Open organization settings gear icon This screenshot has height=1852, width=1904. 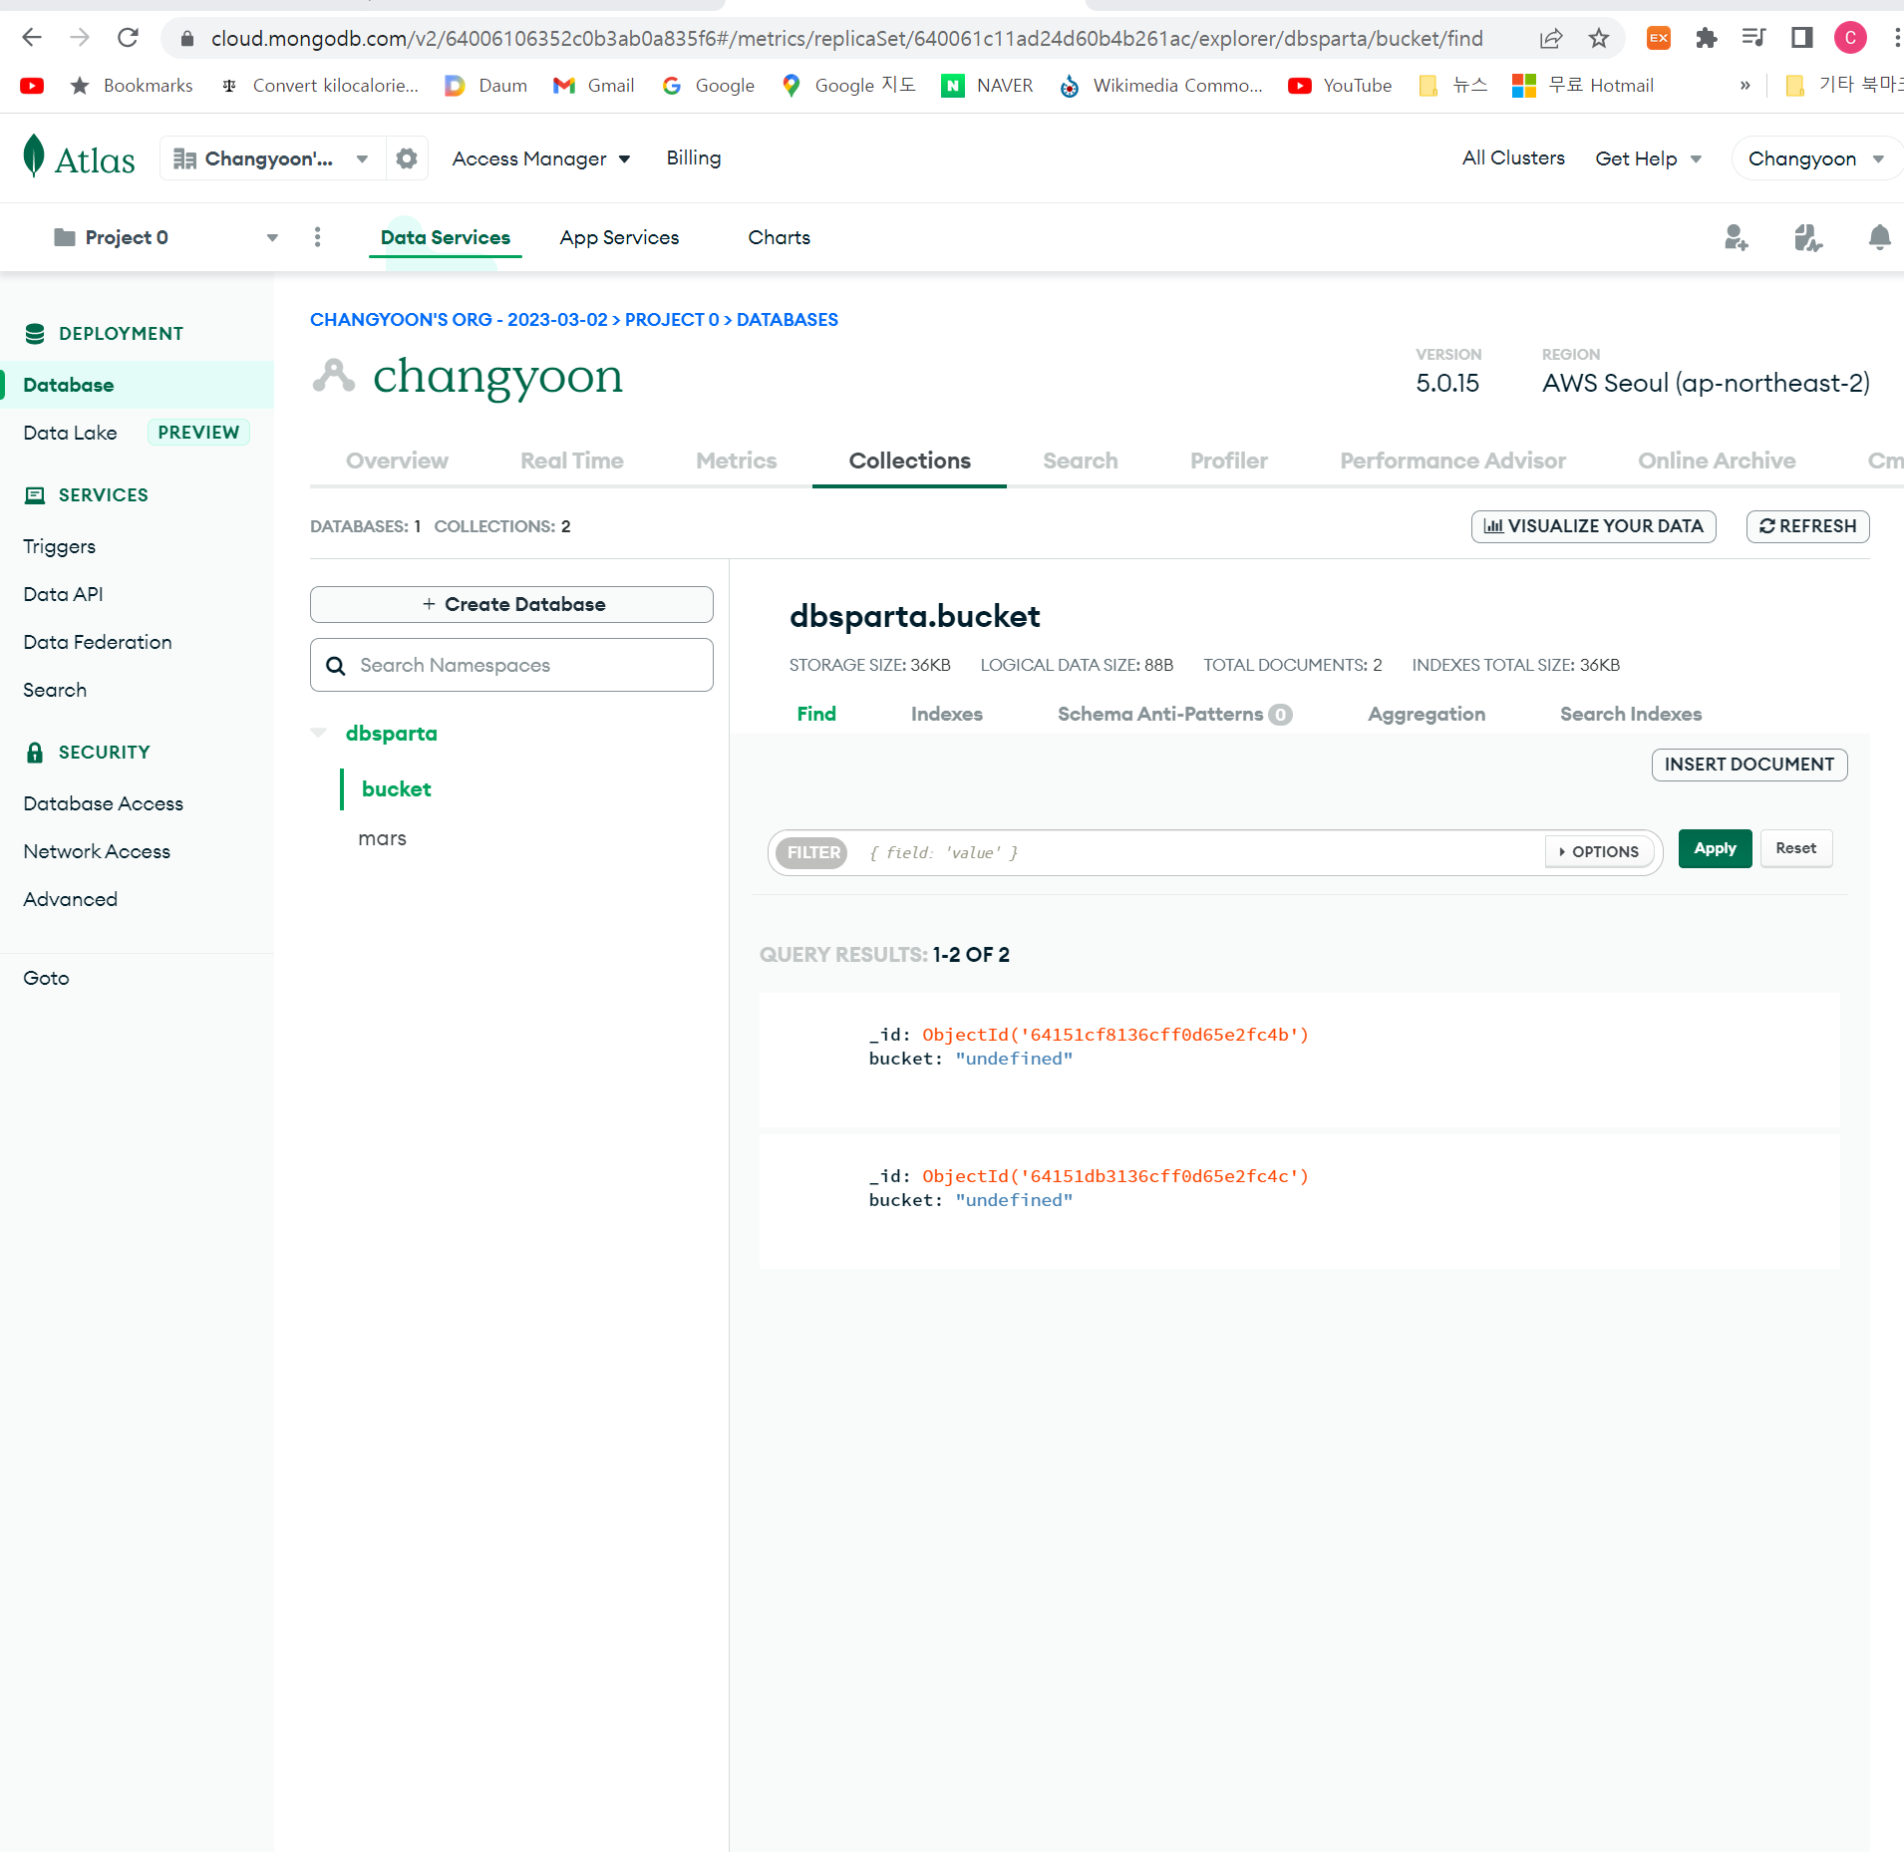[x=407, y=158]
